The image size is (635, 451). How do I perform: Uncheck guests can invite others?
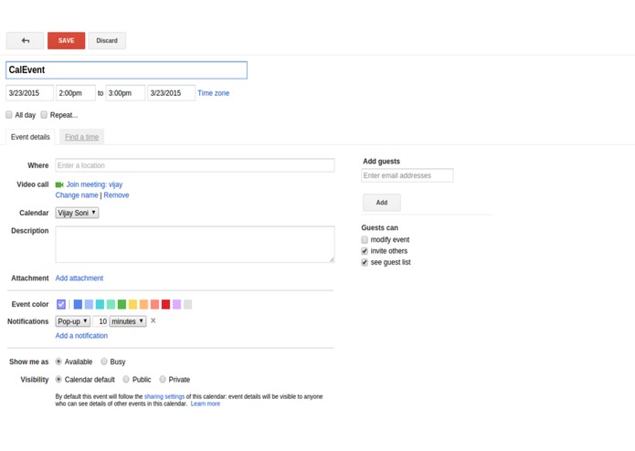point(365,251)
